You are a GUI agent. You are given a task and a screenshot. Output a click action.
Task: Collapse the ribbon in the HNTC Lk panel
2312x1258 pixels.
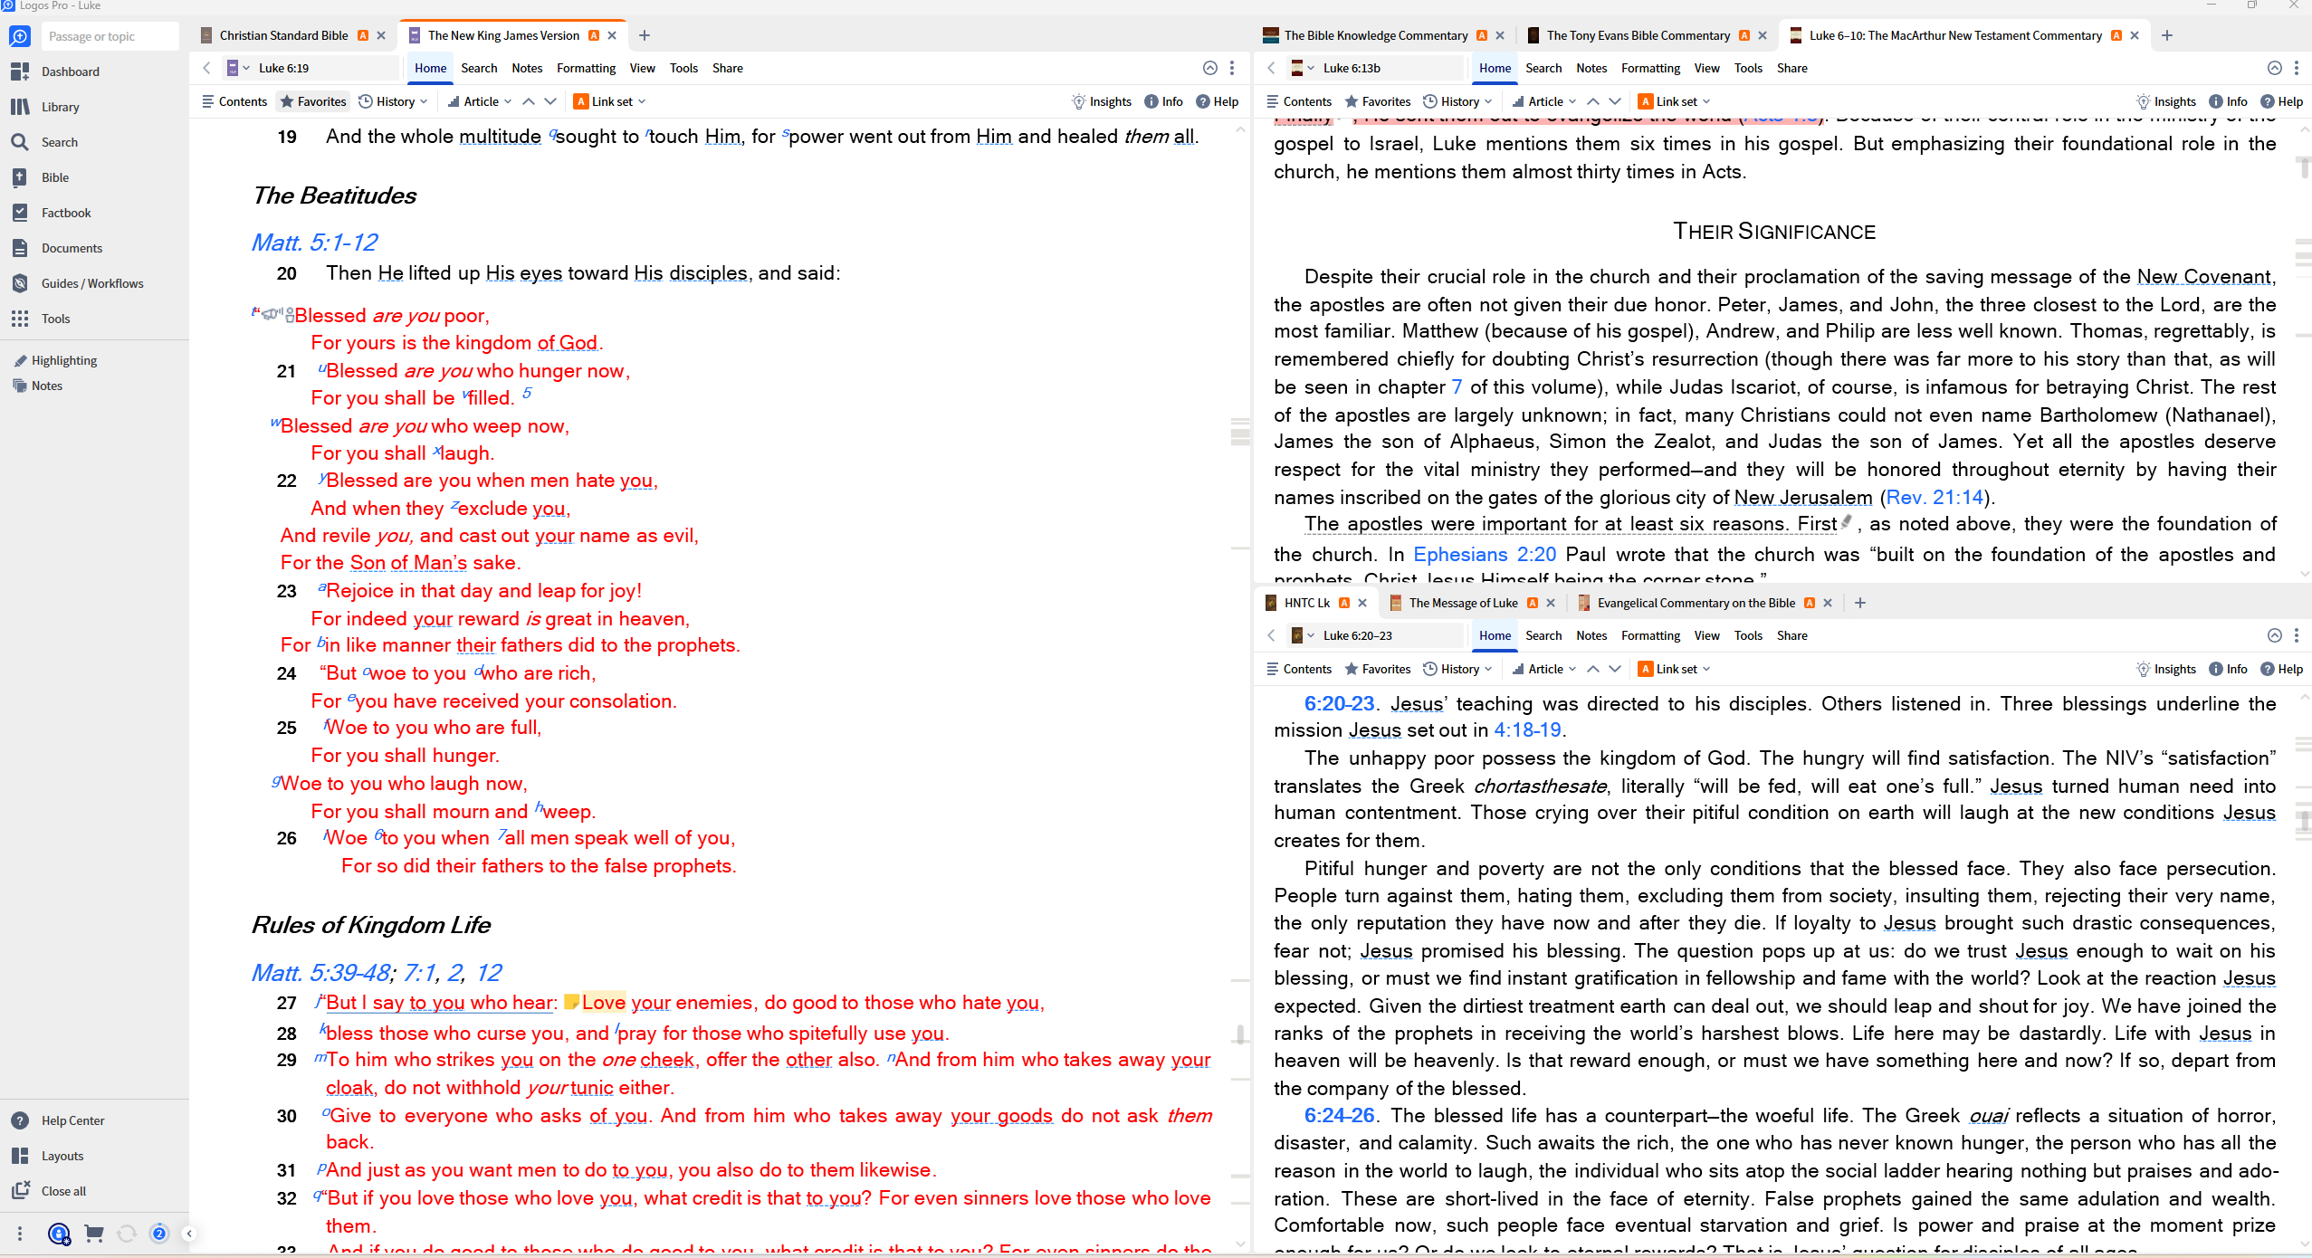pos(2274,635)
